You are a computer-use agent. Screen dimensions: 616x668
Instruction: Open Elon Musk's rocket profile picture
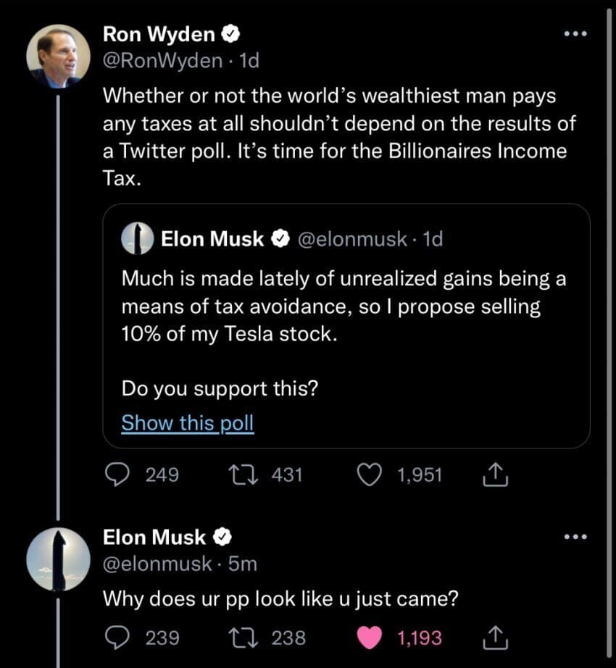[x=58, y=559]
